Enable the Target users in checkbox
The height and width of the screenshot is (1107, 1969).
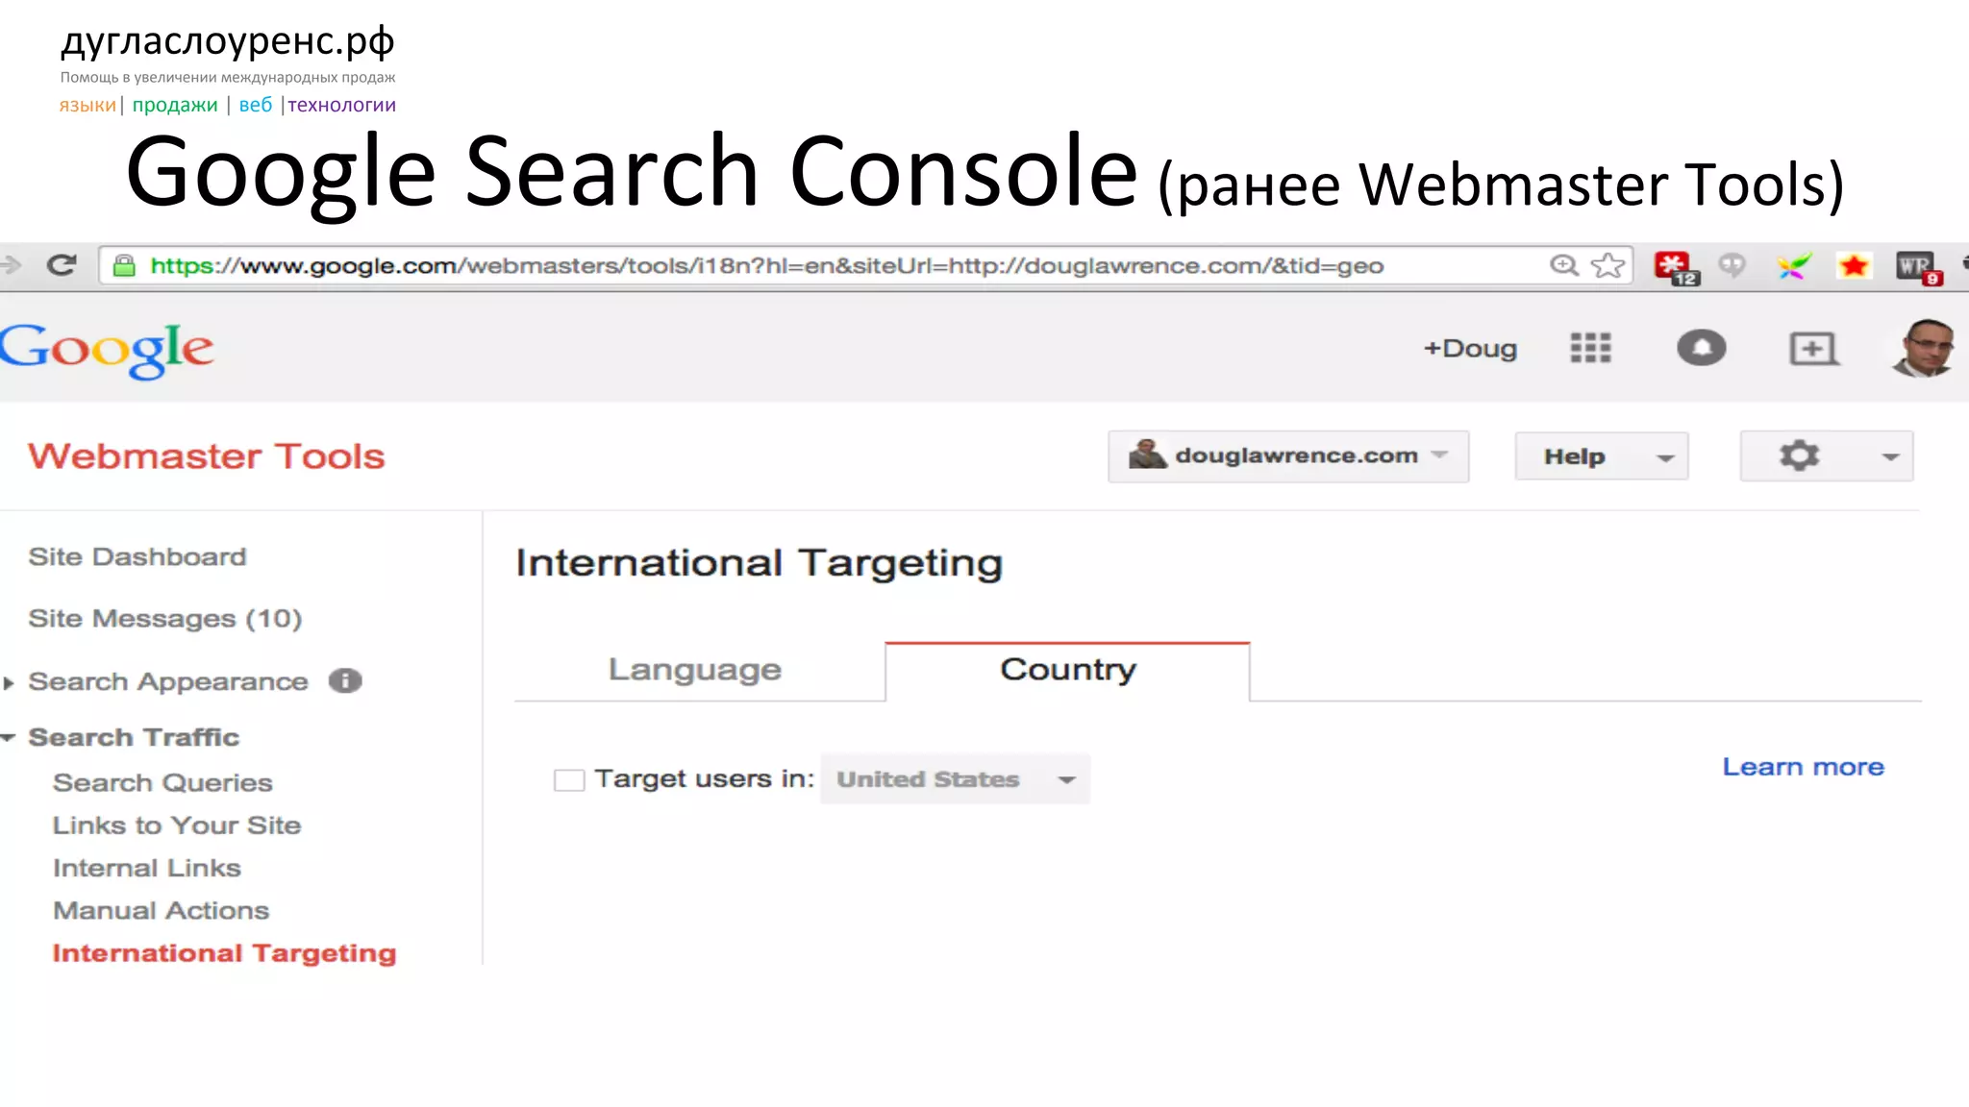(x=569, y=780)
